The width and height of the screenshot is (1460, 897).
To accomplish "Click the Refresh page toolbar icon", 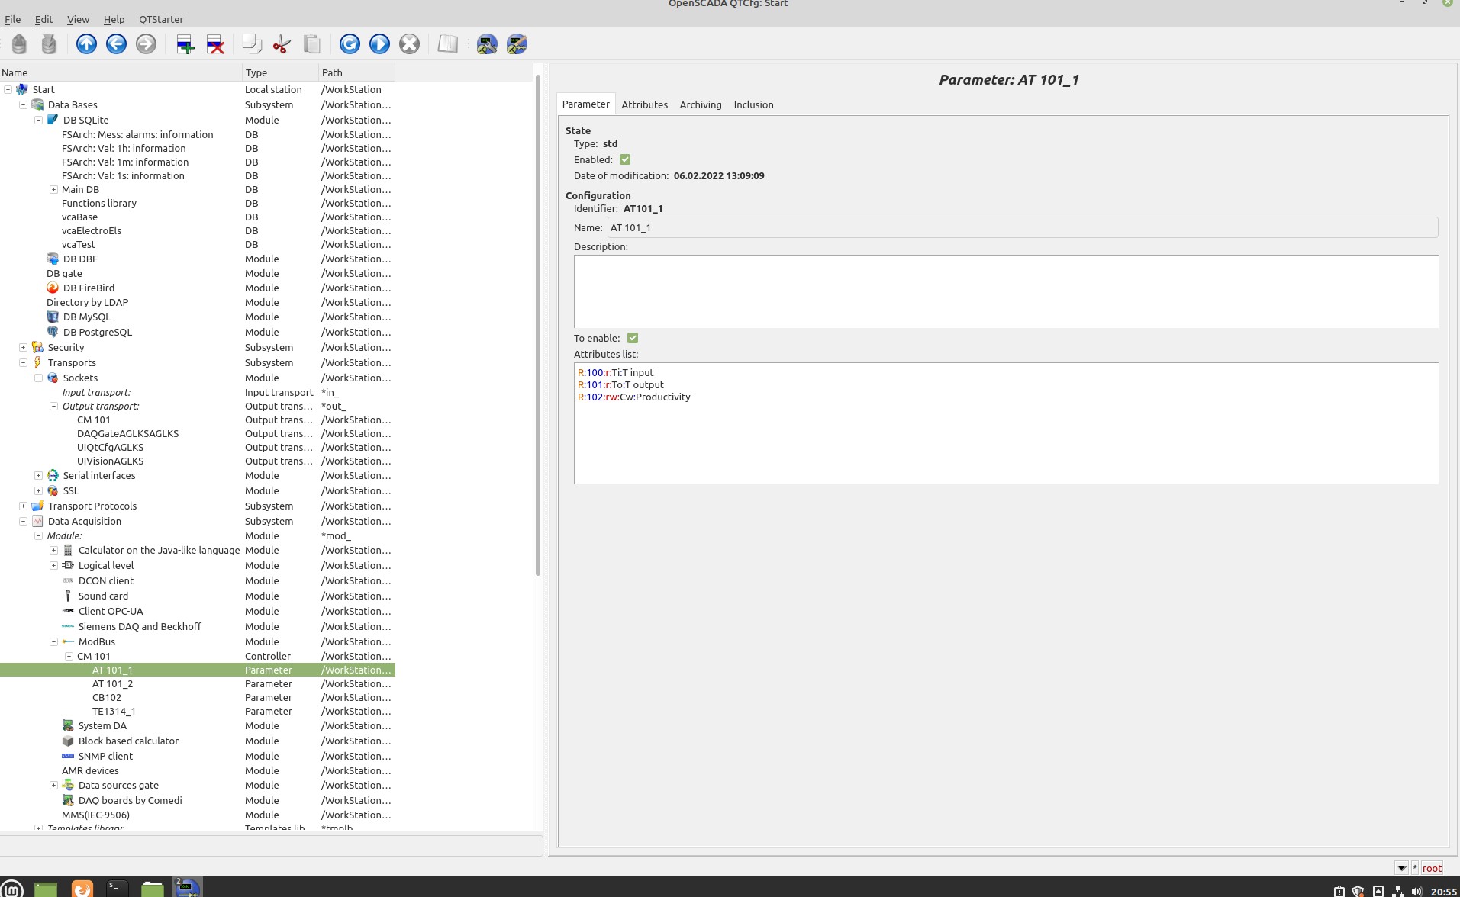I will pyautogui.click(x=350, y=44).
